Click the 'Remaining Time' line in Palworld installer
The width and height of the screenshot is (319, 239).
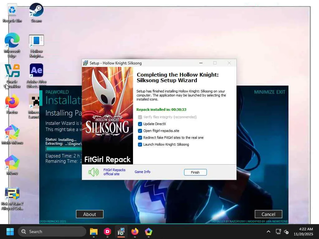(64, 161)
